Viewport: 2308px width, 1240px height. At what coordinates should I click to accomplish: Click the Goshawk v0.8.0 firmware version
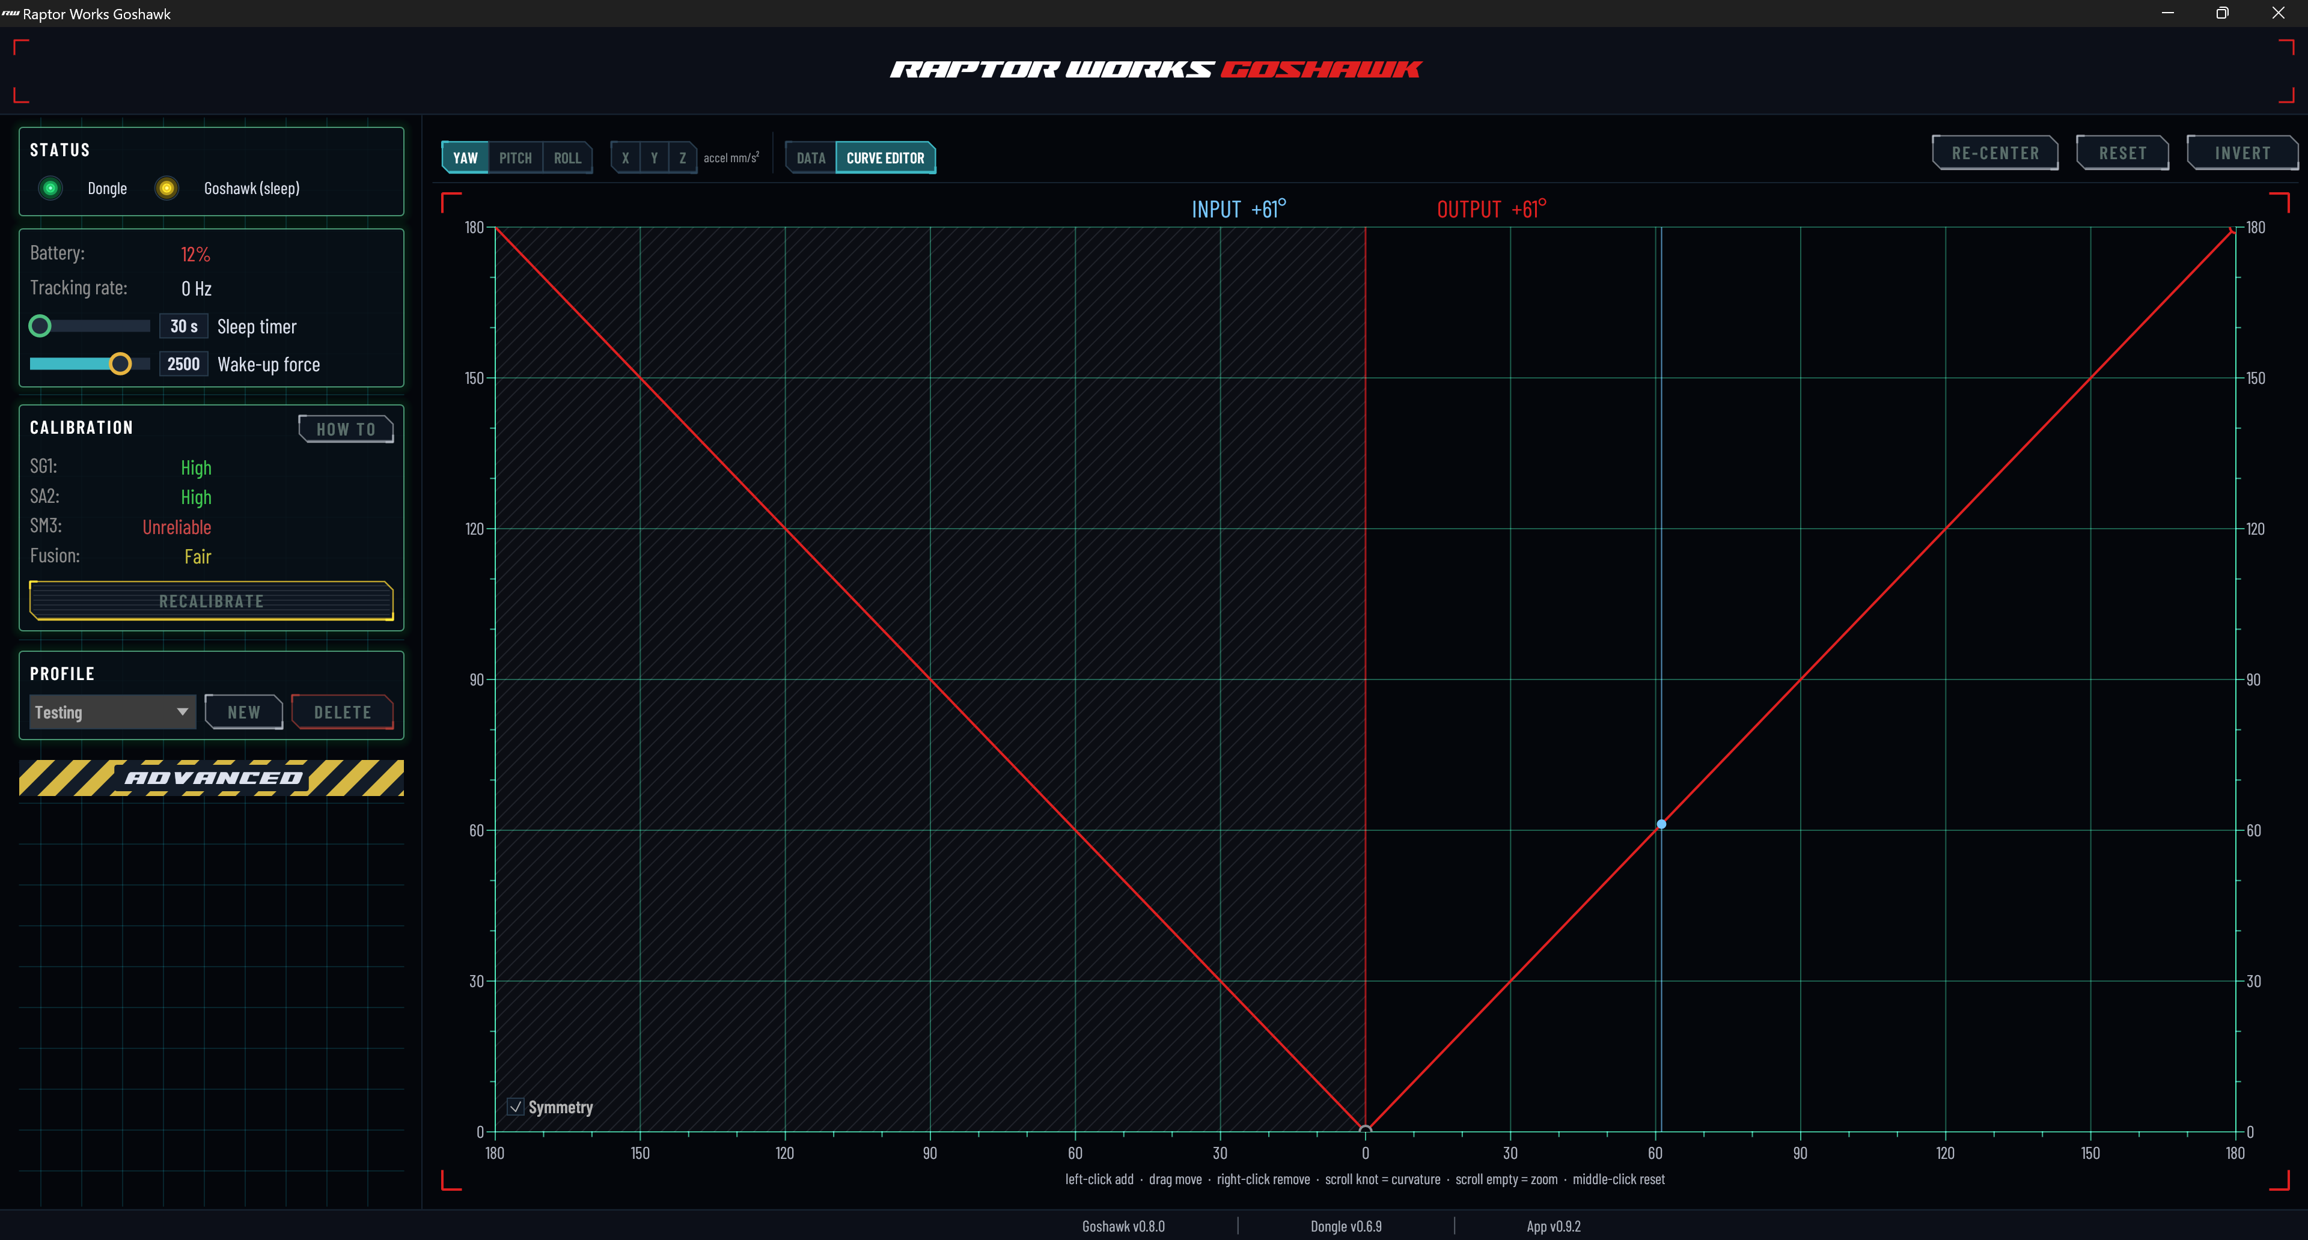(1123, 1226)
